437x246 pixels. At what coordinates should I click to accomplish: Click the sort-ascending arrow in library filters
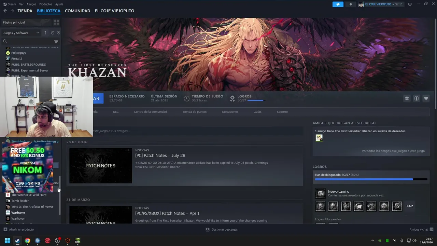tap(45, 33)
